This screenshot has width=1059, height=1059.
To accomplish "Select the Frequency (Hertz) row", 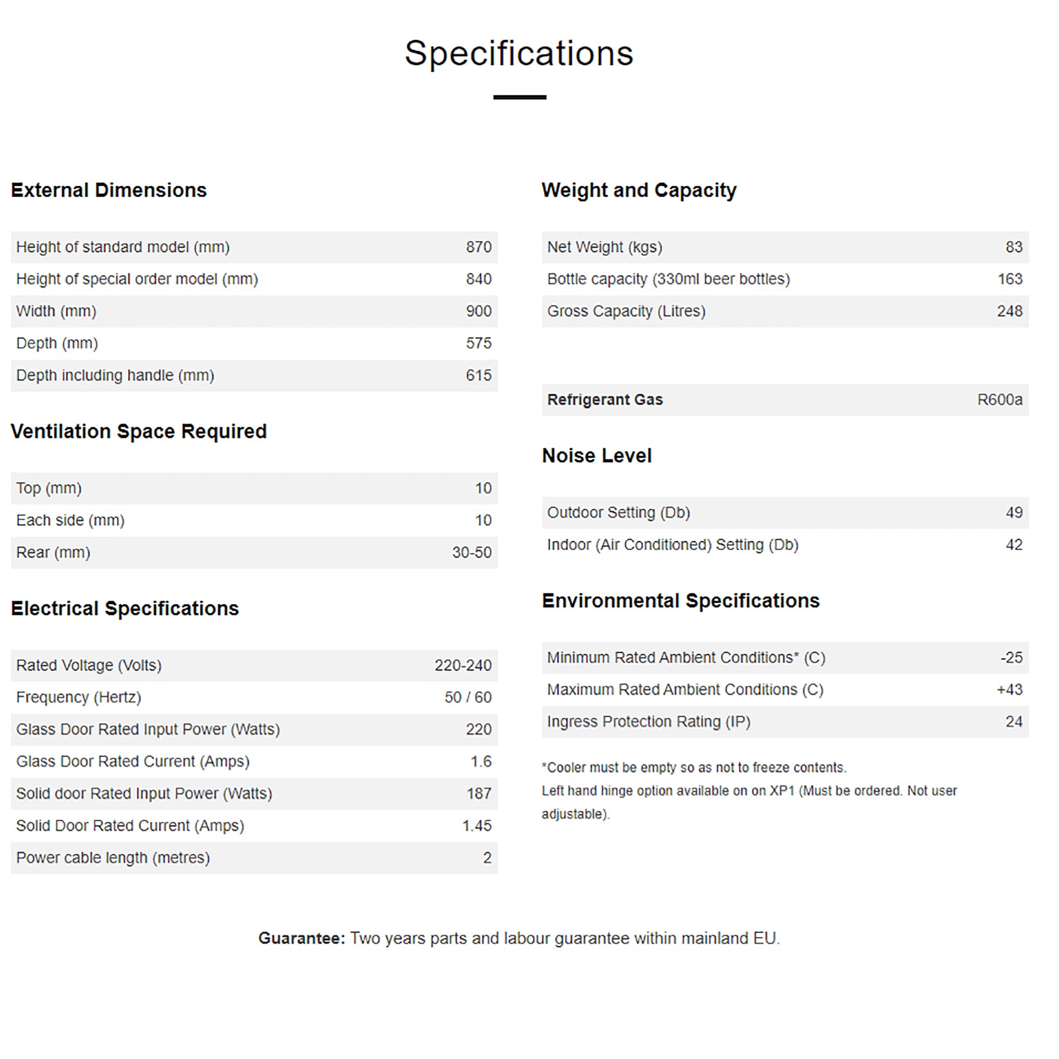I will coord(254,697).
